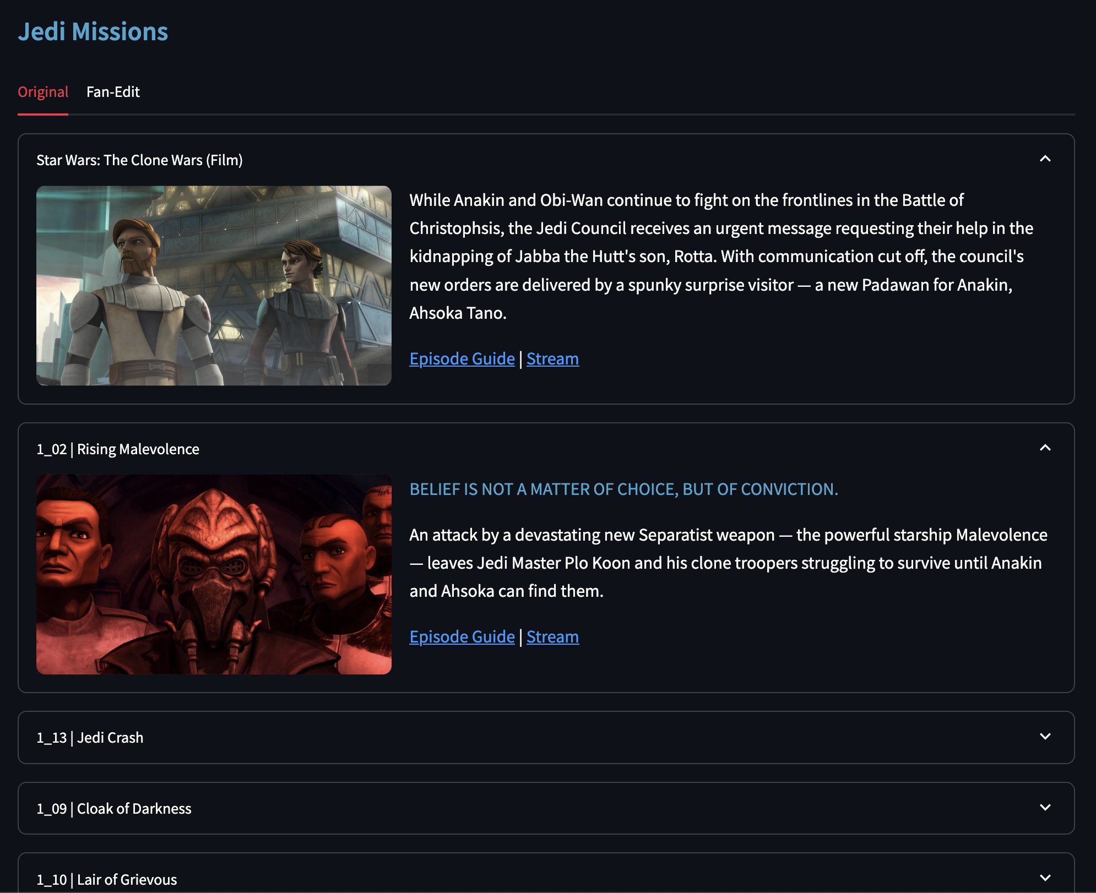Click the Star Wars: The Clone Wars (Film) title
The image size is (1096, 893).
[x=139, y=160]
